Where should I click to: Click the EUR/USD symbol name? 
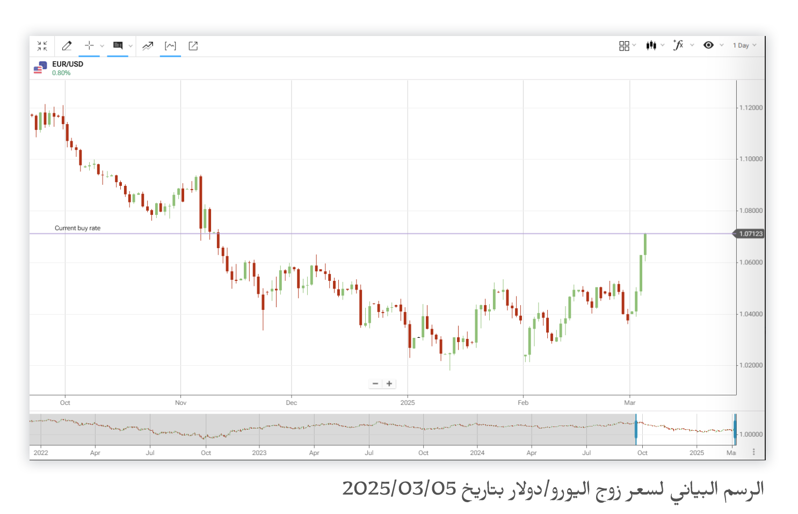click(x=68, y=64)
